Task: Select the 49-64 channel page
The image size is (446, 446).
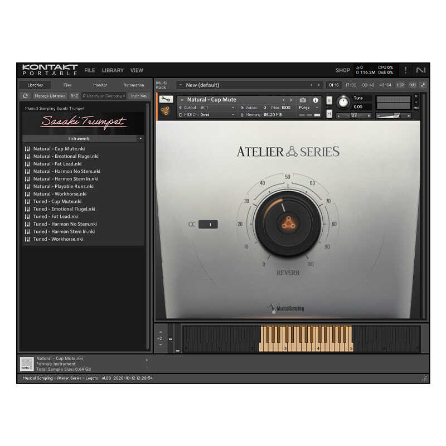Action: click(385, 85)
